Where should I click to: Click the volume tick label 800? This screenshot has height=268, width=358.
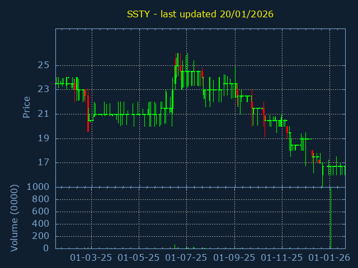pos(40,199)
